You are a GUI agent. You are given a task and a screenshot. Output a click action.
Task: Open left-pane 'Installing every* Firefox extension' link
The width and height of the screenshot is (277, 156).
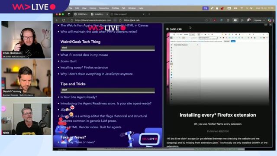84,68
